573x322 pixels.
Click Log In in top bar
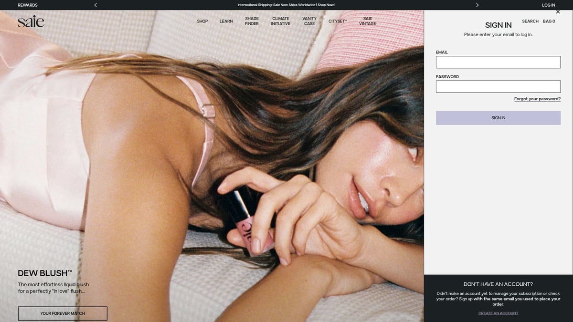[549, 5]
